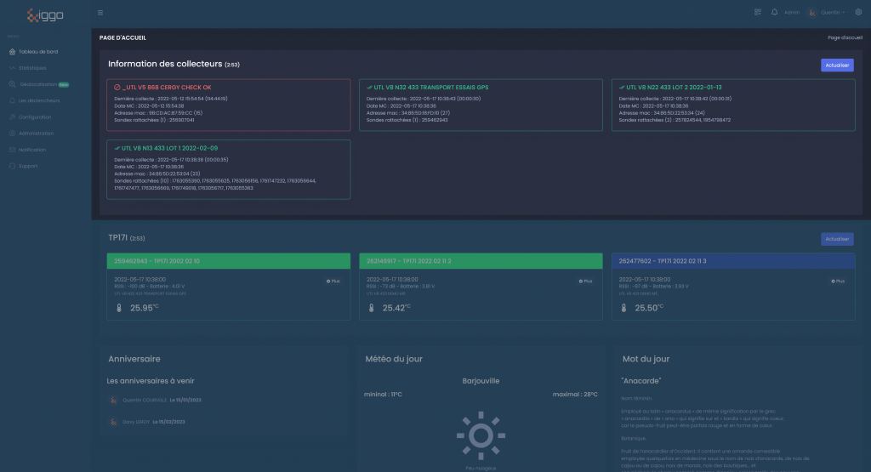Screen dimensions: 871x472
Task: Open Statistiques in the sidebar menu
Action: [x=32, y=68]
